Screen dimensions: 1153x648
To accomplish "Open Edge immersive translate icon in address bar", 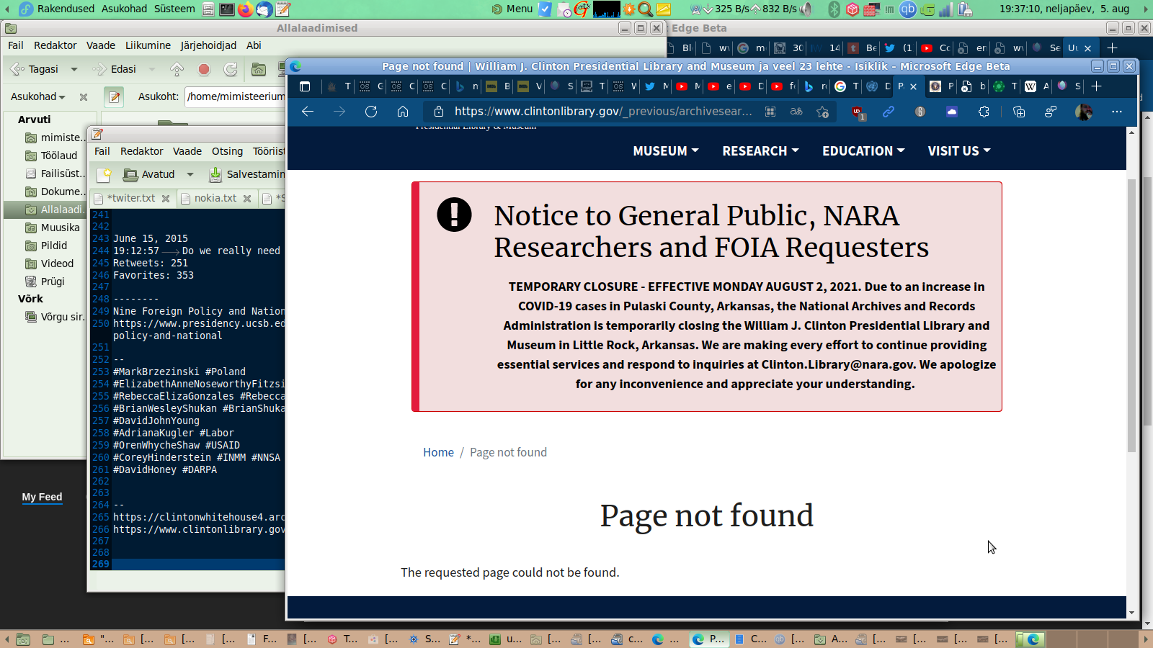I will click(x=796, y=112).
